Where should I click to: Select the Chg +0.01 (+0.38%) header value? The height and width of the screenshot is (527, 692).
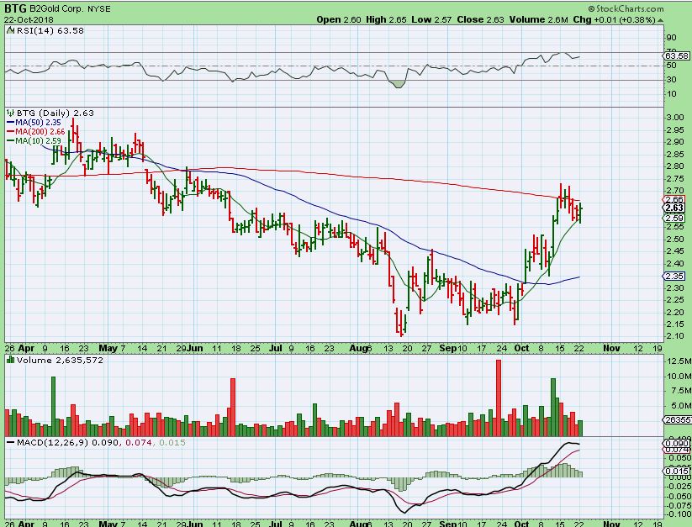pyautogui.click(x=615, y=20)
